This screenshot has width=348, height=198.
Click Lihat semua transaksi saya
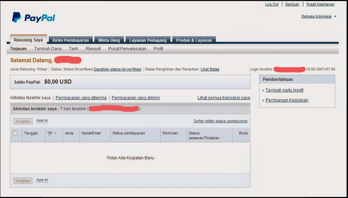pos(224,98)
